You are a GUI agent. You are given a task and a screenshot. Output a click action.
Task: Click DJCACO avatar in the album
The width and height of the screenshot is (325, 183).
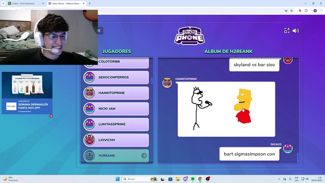pyautogui.click(x=288, y=148)
